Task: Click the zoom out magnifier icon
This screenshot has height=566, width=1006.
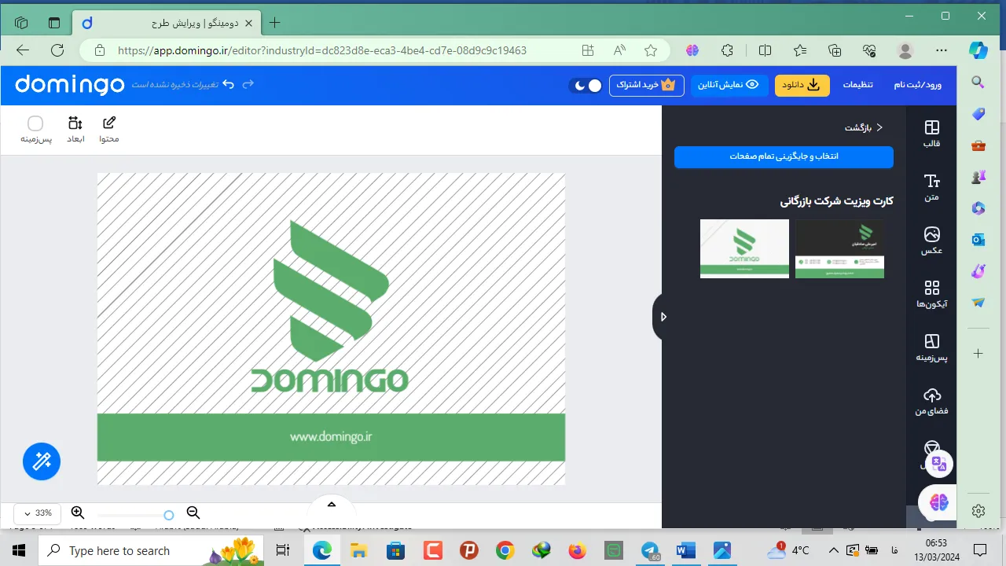Action: pyautogui.click(x=193, y=513)
